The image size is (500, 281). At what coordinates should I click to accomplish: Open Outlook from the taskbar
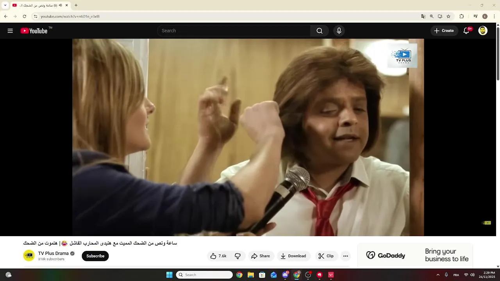coord(274,275)
